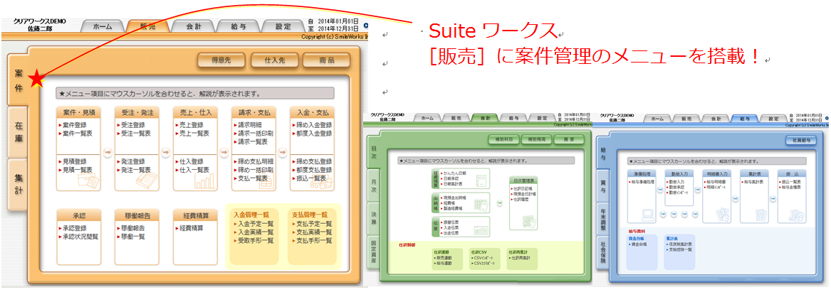Click arrow icon between 売上・仕入 and 請求・支払
Screen dimensions: 831x292
pos(224,152)
